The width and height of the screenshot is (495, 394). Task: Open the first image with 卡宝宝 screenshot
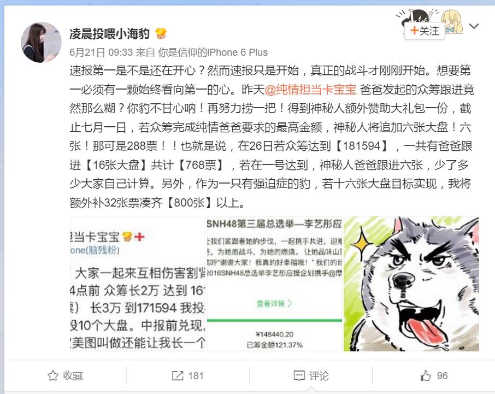point(137,284)
